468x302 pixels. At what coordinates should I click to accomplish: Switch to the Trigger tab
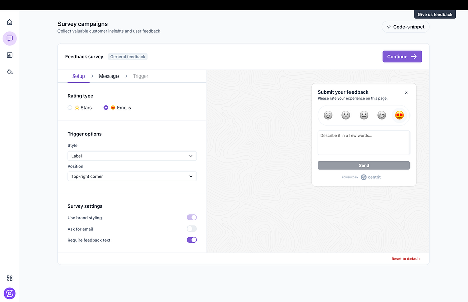click(x=141, y=76)
